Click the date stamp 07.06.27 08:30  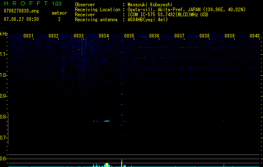[x=21, y=19]
